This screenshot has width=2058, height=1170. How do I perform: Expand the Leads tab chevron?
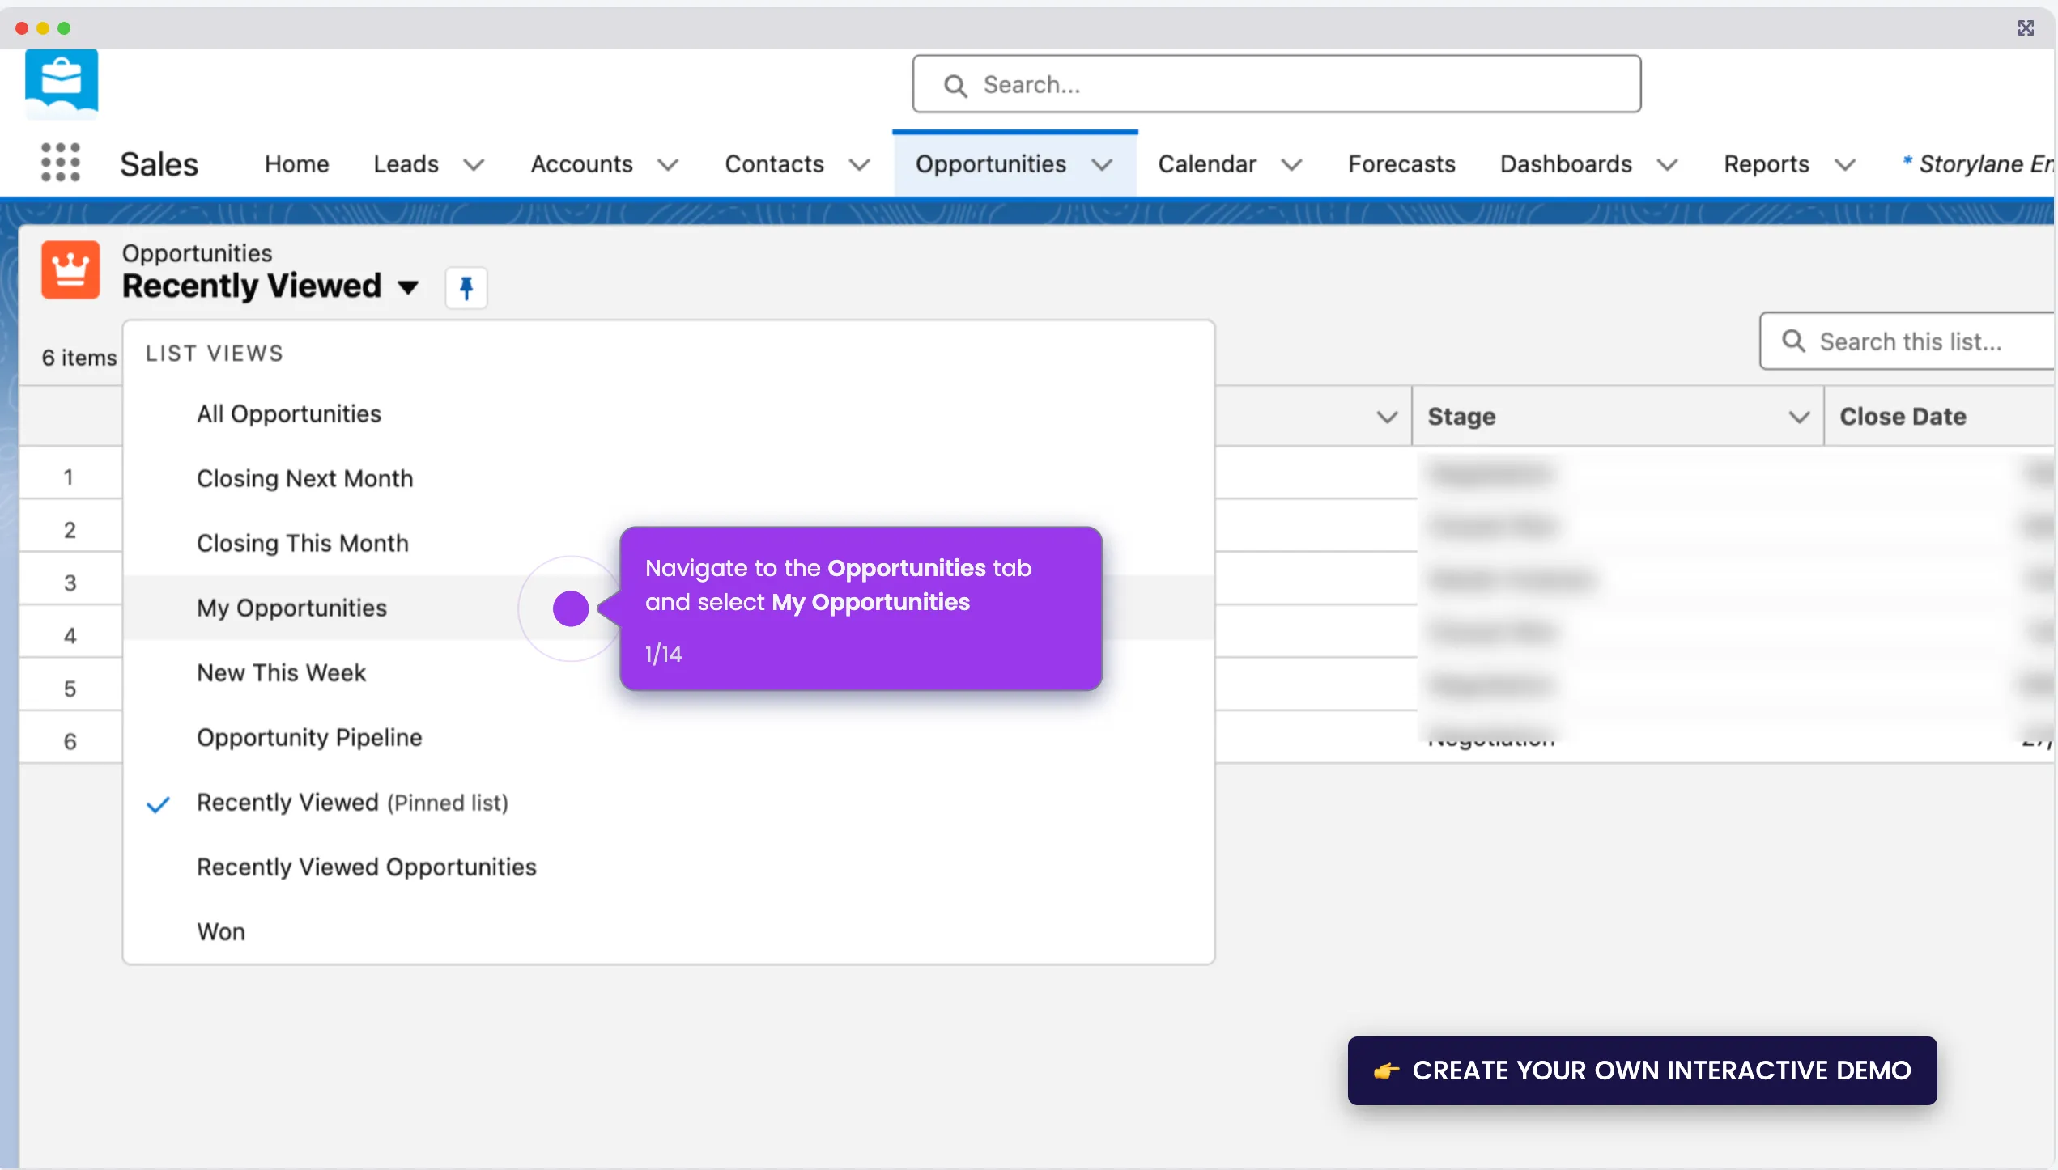pos(474,165)
